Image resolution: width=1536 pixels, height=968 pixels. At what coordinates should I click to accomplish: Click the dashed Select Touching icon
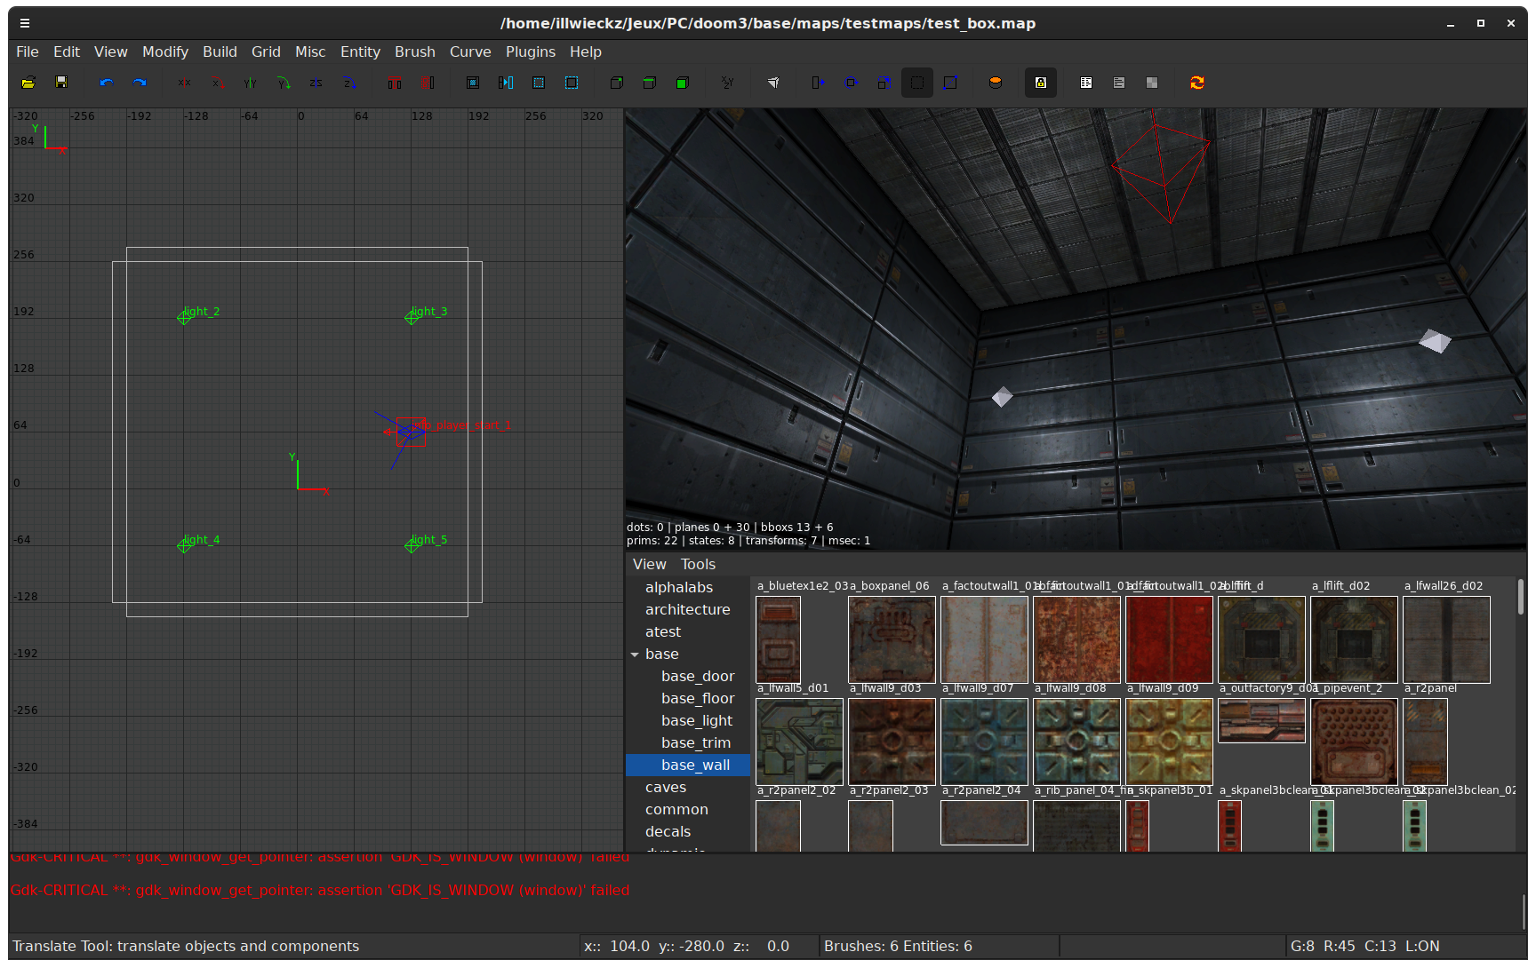pos(539,83)
